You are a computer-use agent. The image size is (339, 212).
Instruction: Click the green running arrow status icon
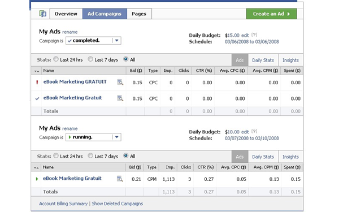click(x=37, y=179)
